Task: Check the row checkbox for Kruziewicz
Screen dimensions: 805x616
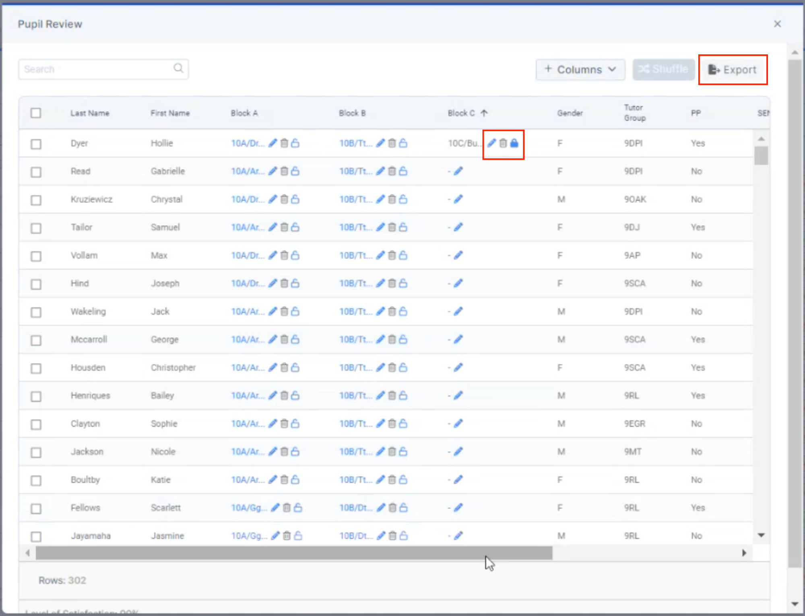Action: point(36,200)
